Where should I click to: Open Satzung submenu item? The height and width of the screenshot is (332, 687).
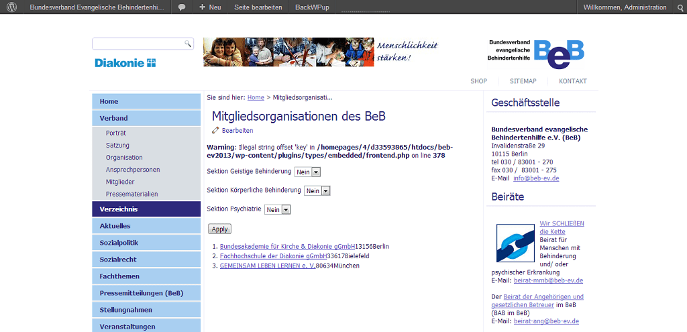tap(117, 145)
